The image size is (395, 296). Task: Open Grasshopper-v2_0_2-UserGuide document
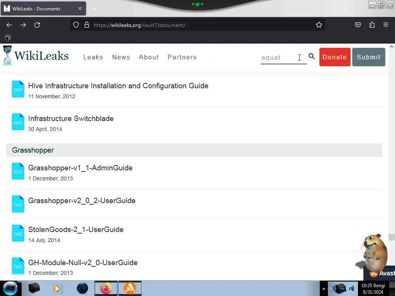click(82, 200)
